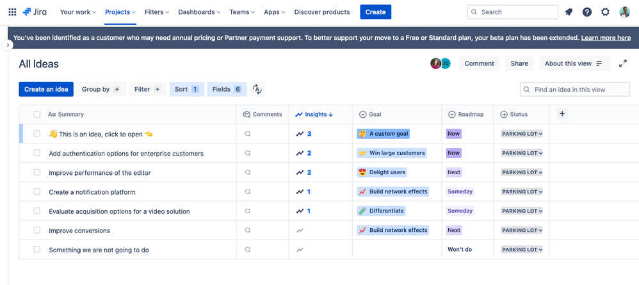Image resolution: width=639 pixels, height=285 pixels.
Task: Click the auto-save refresh icon beside Fields
Action: point(257,90)
